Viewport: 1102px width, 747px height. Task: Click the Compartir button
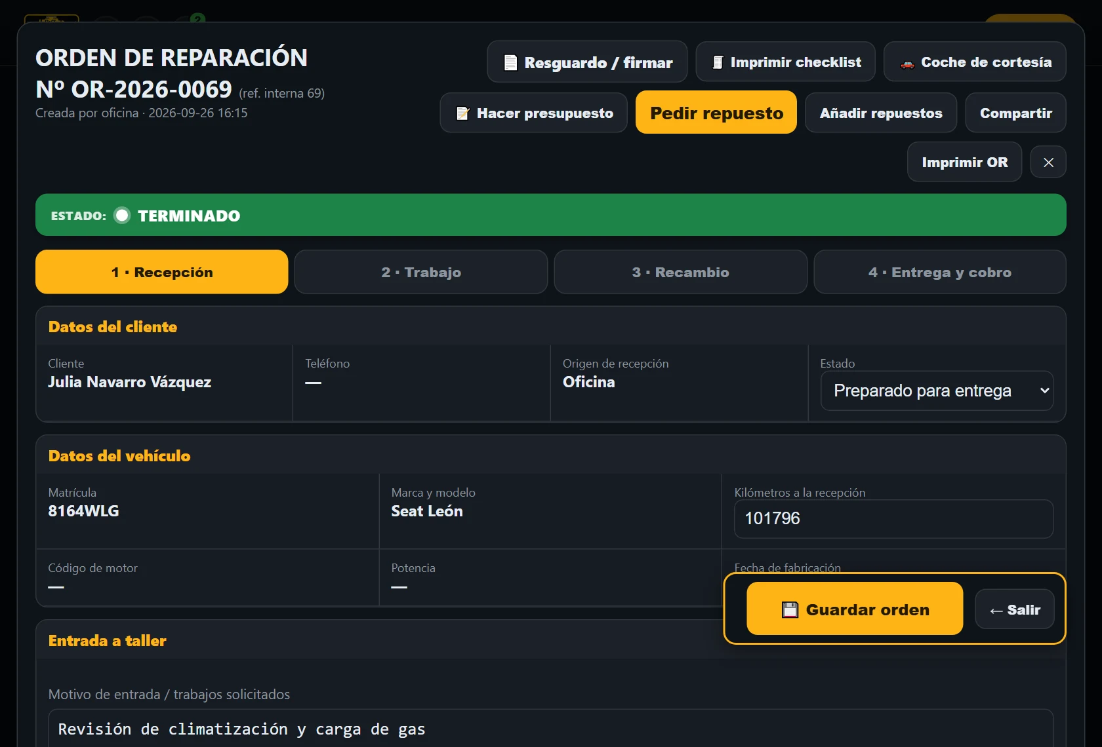1015,113
